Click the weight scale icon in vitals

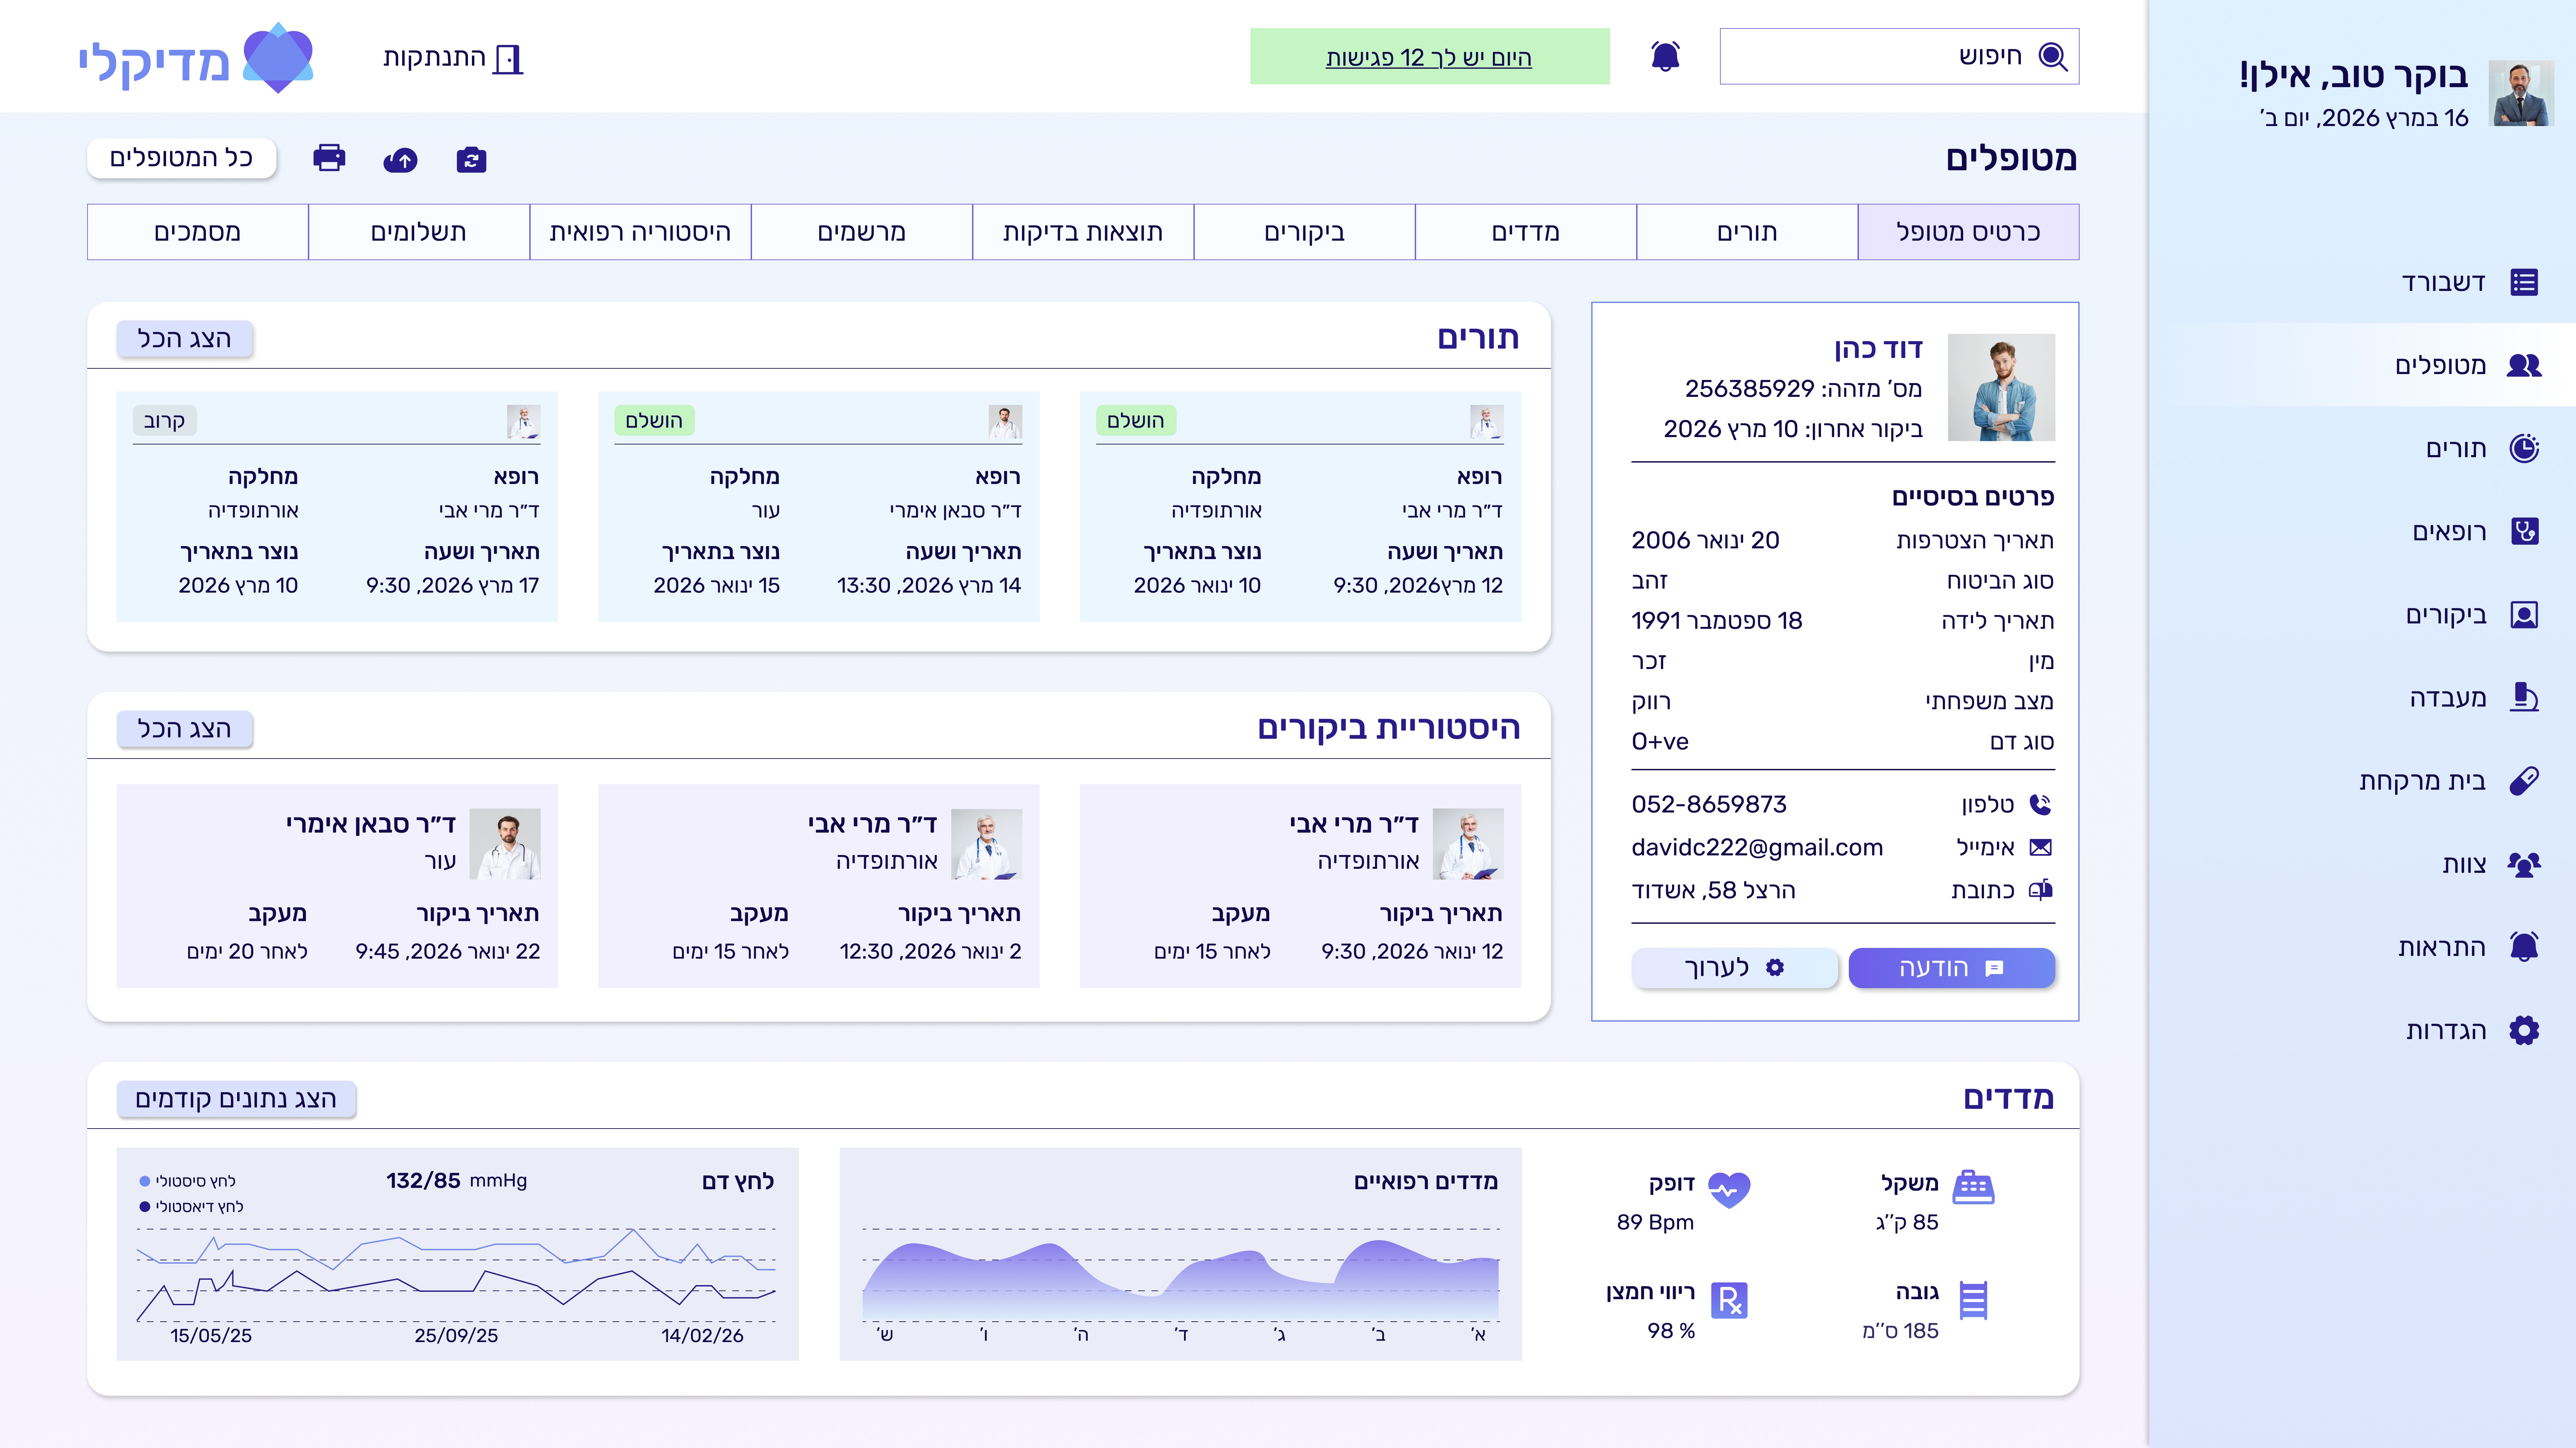[x=1973, y=1187]
